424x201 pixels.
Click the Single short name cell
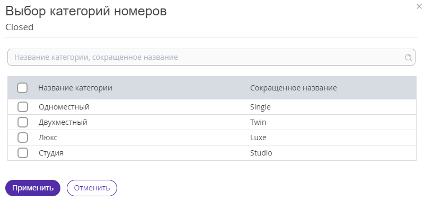tap(260, 107)
